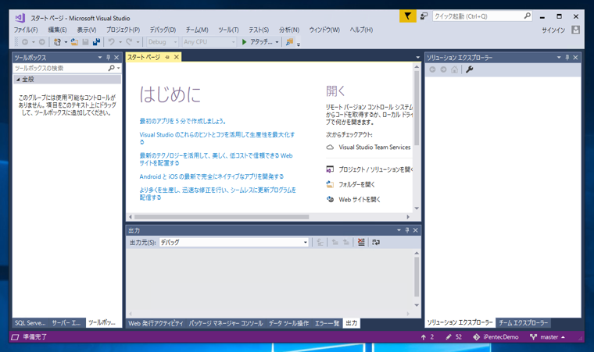The height and width of the screenshot is (352, 594).
Task: Open the Any CPU platform dropdown
Action: [209, 42]
